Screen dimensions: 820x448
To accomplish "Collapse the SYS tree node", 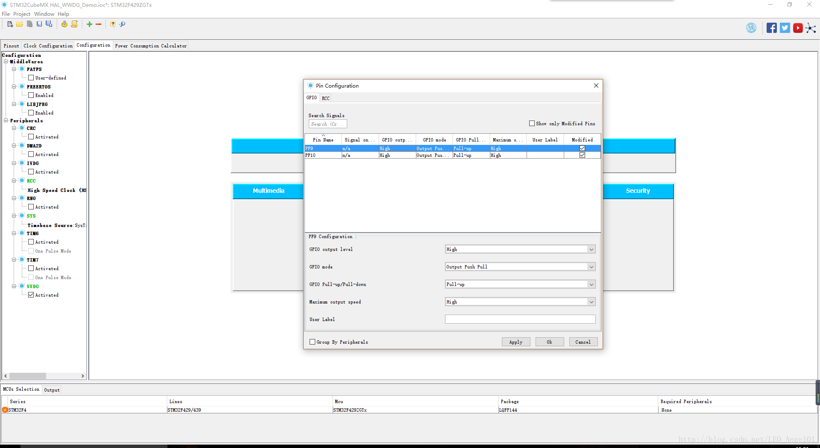I will click(x=14, y=216).
